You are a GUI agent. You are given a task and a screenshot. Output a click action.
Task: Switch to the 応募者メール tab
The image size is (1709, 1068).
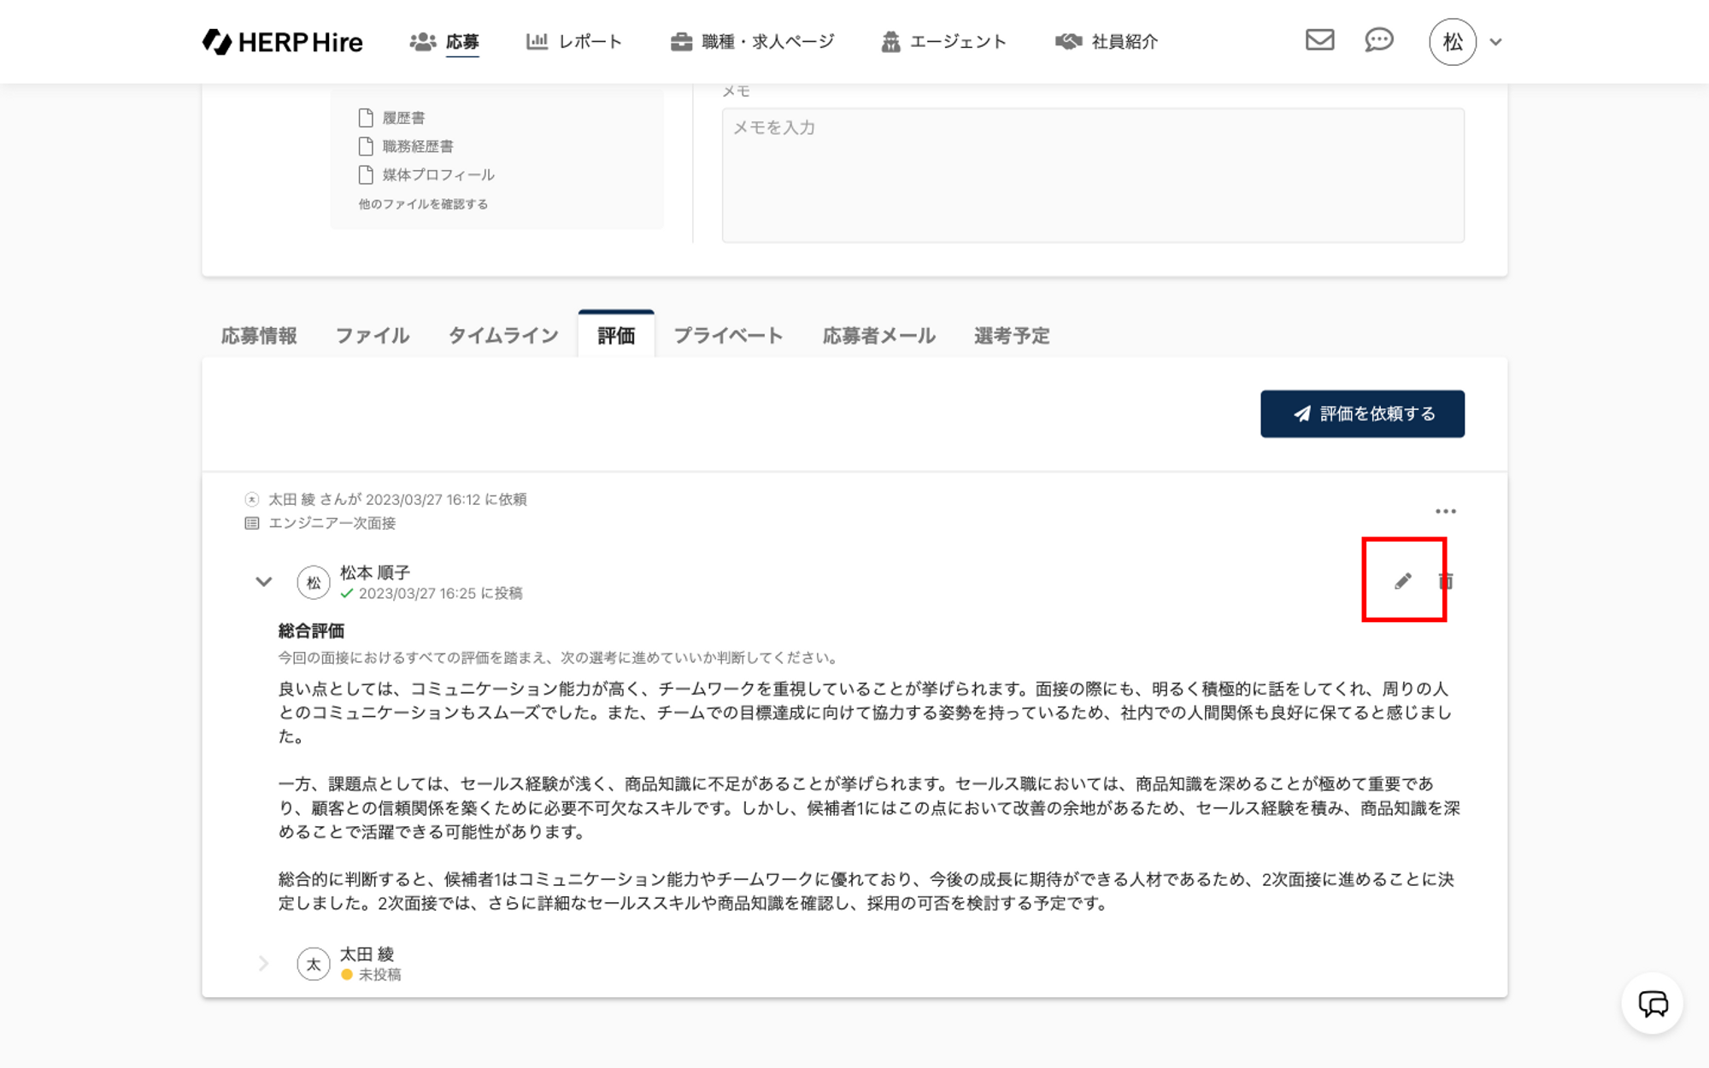pos(878,336)
